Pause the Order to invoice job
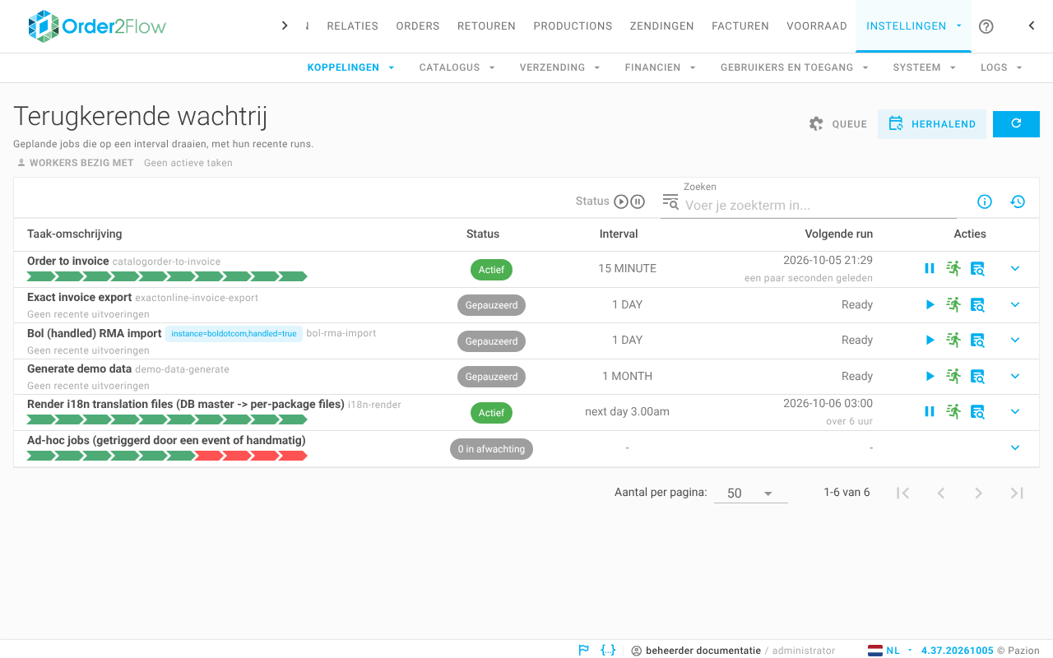The image size is (1053, 658). 930,268
